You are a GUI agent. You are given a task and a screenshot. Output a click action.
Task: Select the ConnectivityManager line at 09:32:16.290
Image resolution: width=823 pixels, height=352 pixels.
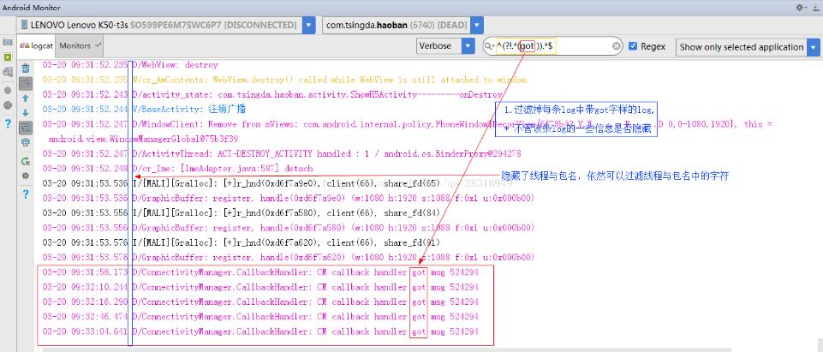[x=260, y=301]
